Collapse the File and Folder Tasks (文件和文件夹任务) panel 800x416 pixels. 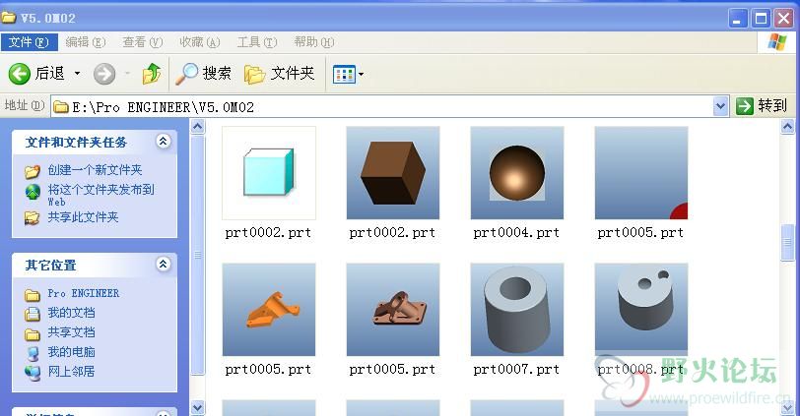tap(164, 141)
